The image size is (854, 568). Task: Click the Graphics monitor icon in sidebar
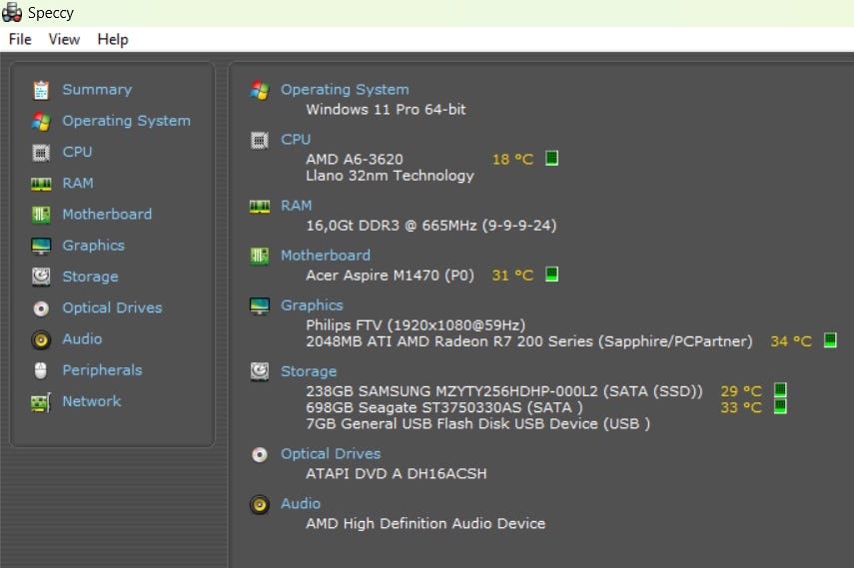pyautogui.click(x=41, y=247)
